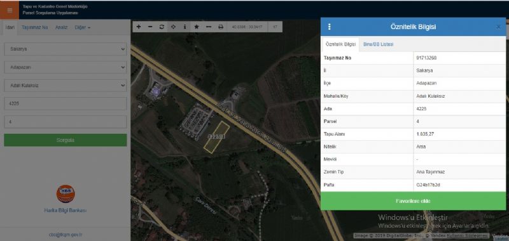Open the hamburger menu in header
Image resolution: width=509 pixels, height=241 pixels.
(10, 10)
